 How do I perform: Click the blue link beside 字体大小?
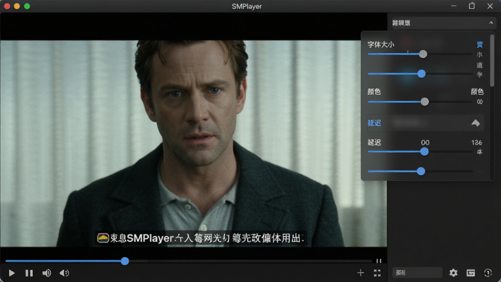click(x=479, y=45)
